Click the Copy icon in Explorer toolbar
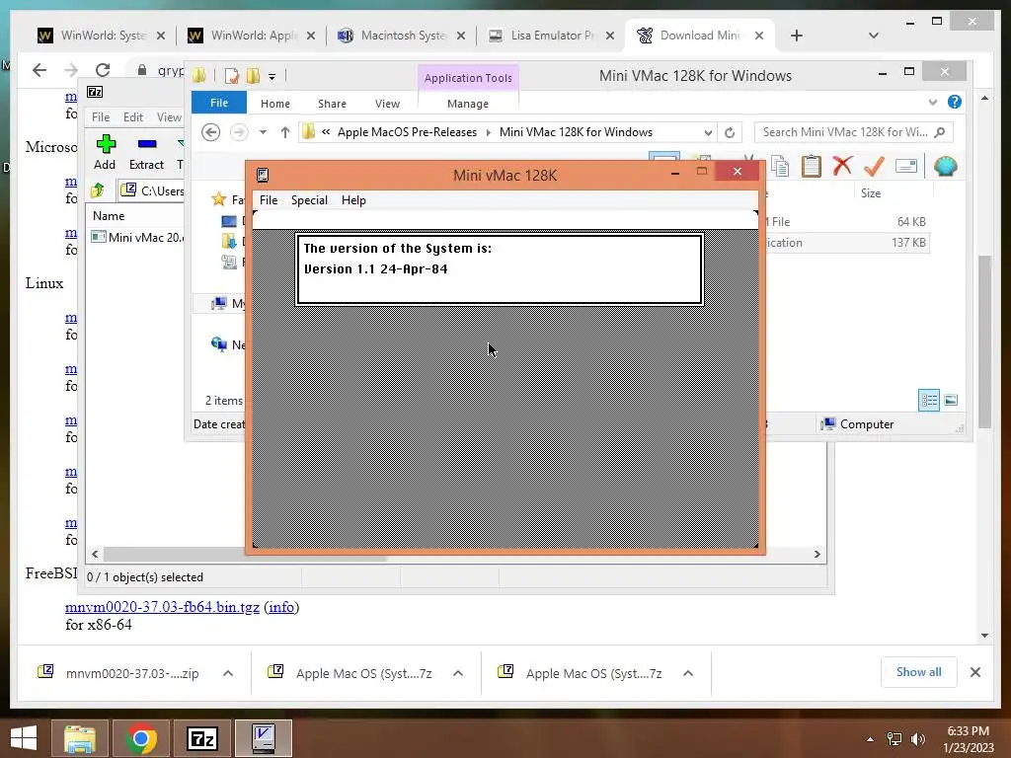Image resolution: width=1011 pixels, height=758 pixels. coord(780,166)
